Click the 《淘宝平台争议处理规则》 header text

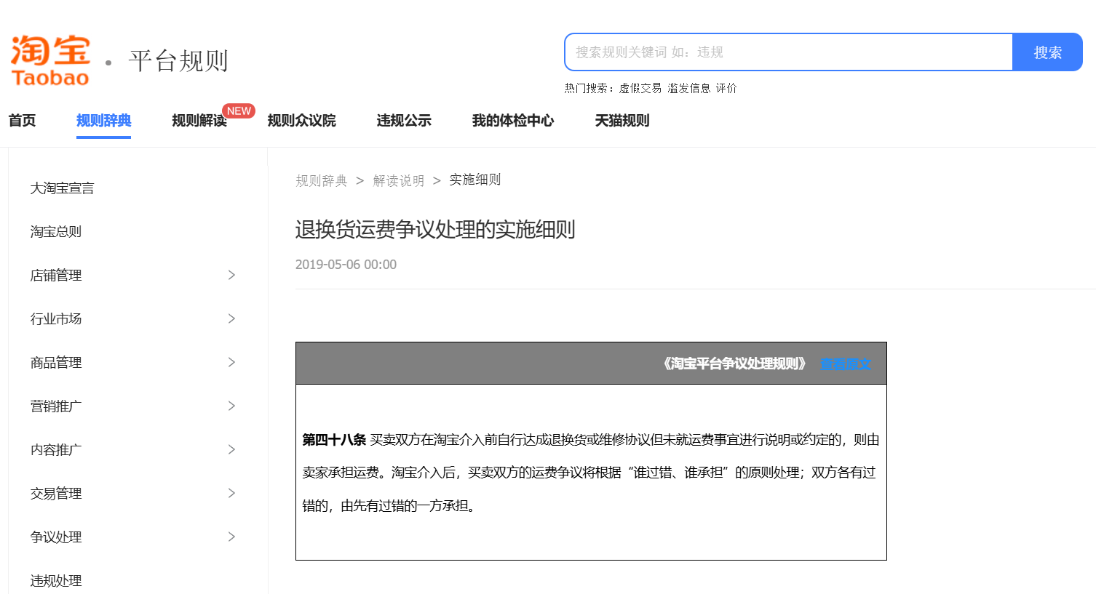coord(735,364)
